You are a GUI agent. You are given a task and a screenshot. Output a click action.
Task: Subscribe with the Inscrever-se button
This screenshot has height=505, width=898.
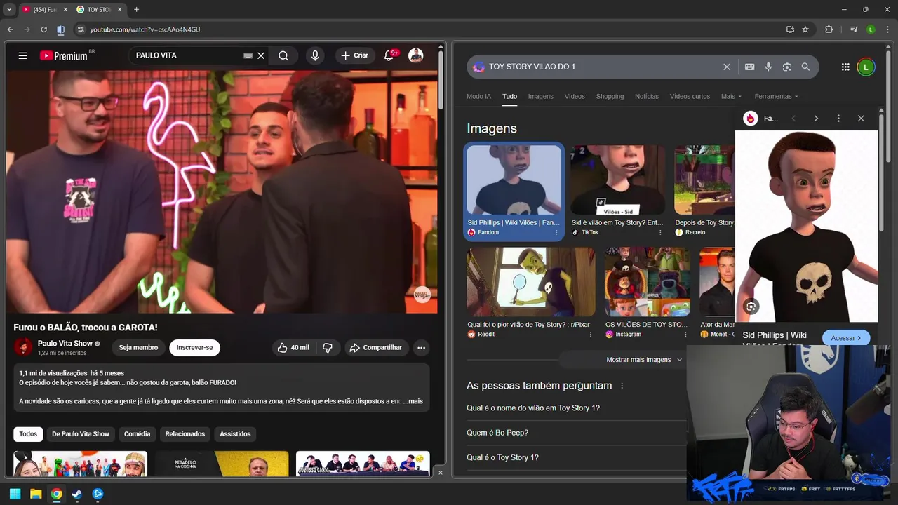pos(194,347)
